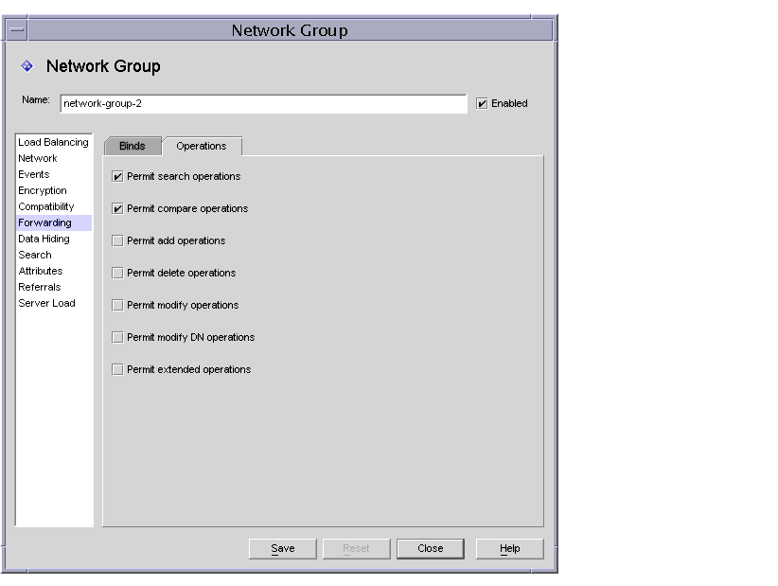Image resolution: width=778 pixels, height=586 pixels.
Task: Open the window menu button
Action: (x=16, y=29)
